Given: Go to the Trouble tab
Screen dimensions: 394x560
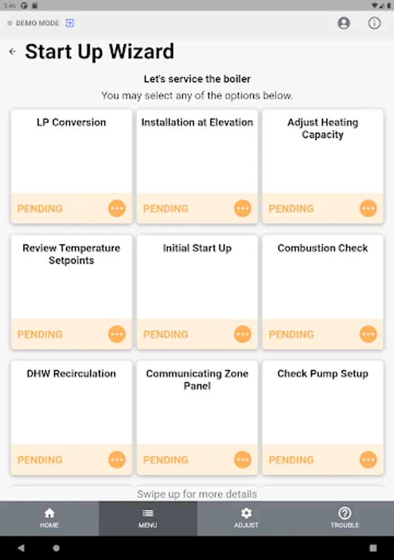Looking at the screenshot, I should 345,518.
